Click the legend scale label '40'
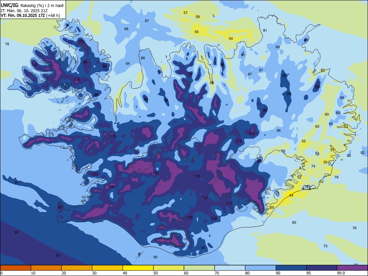This screenshot has height=276, width=368. [125, 273]
